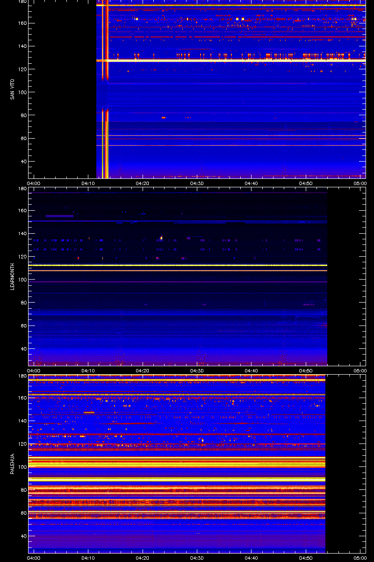Pick 04:00 time label below Palehua panel

[34, 558]
